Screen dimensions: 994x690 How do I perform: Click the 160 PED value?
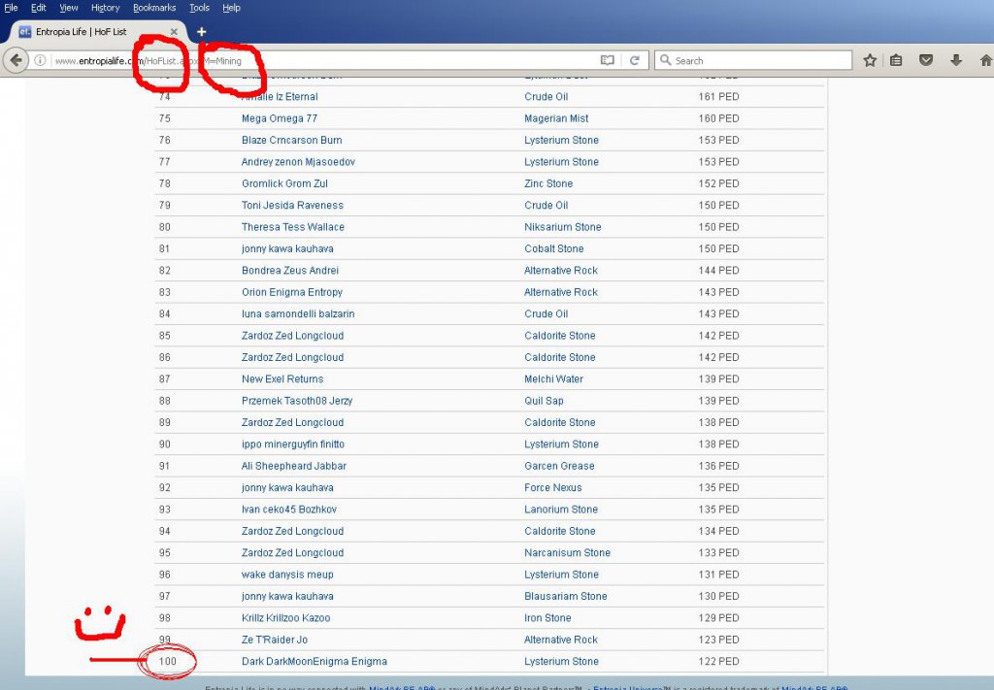[x=718, y=118]
